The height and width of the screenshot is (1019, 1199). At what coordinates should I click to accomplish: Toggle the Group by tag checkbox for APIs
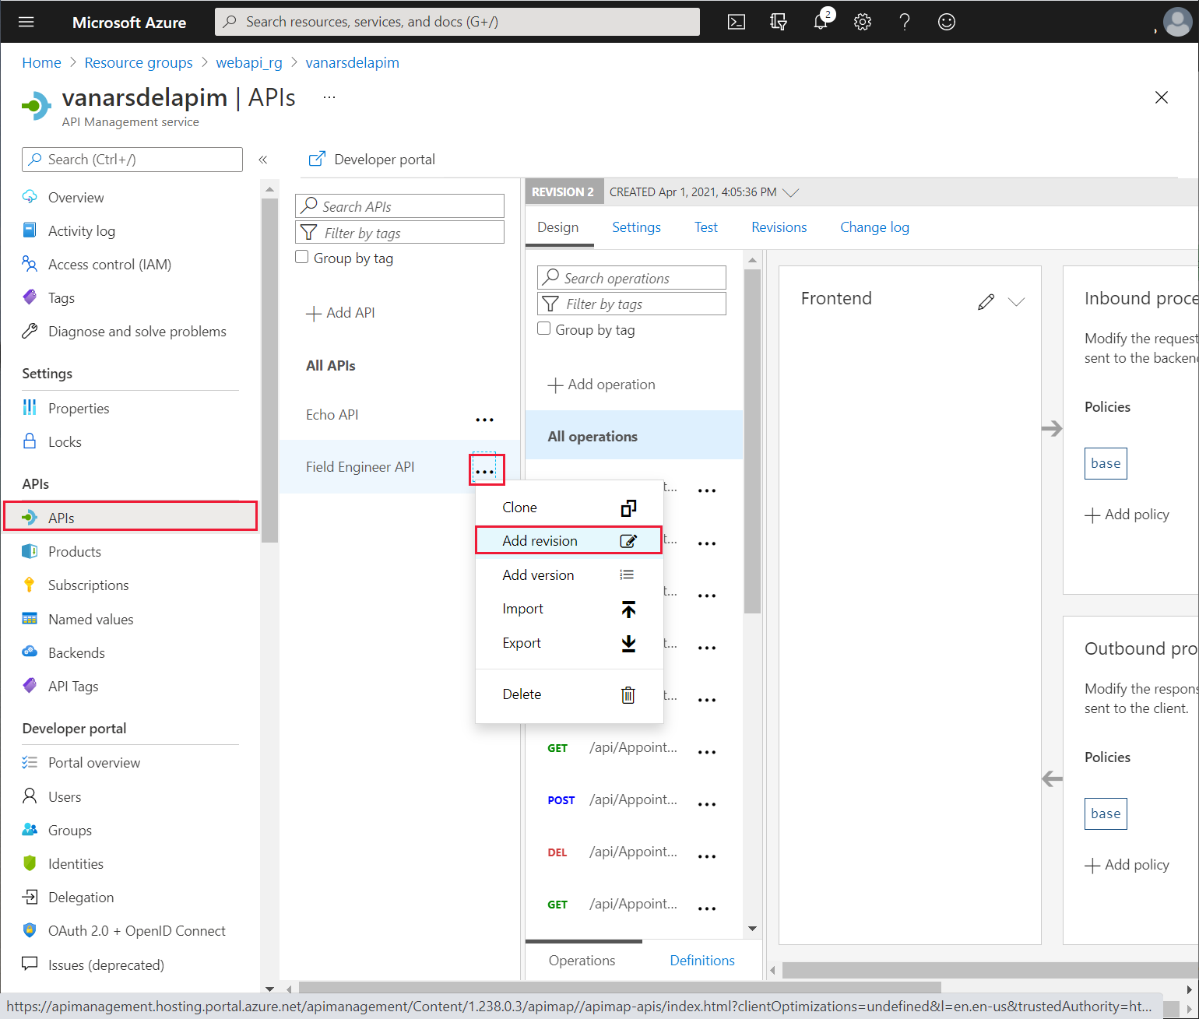(x=302, y=257)
